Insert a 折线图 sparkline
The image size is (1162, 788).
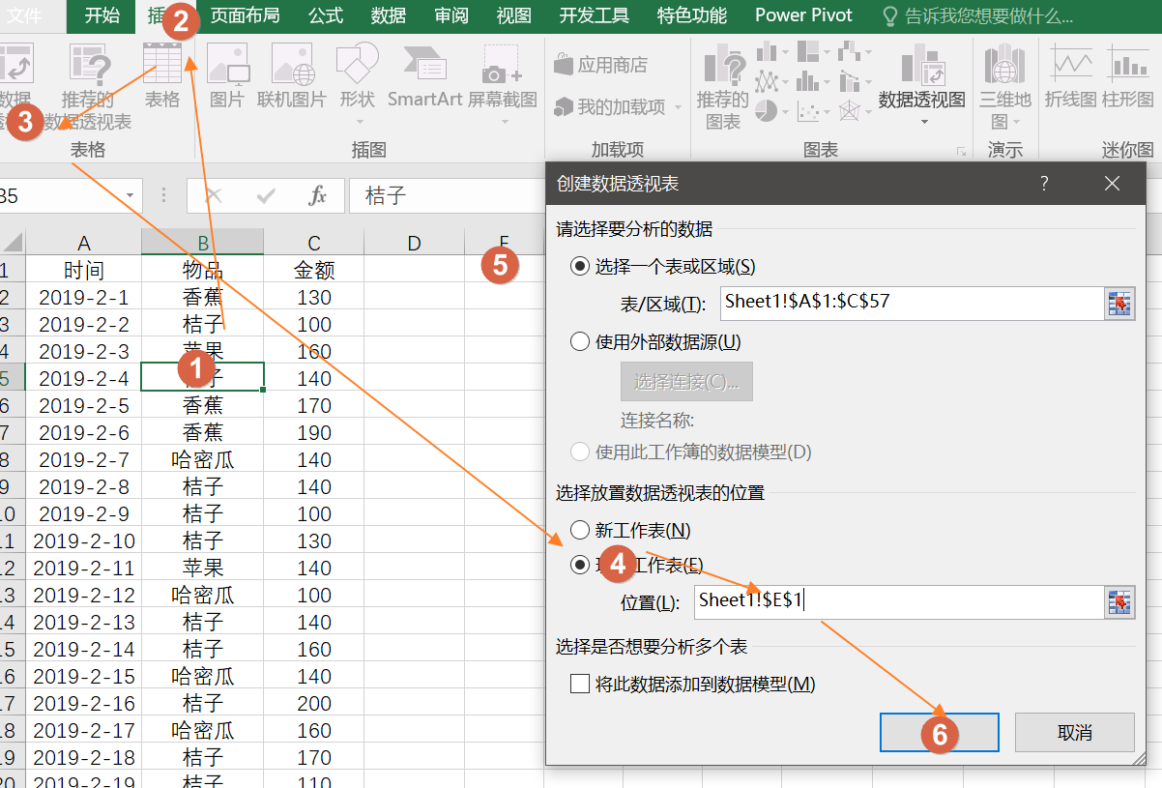pos(1071,75)
